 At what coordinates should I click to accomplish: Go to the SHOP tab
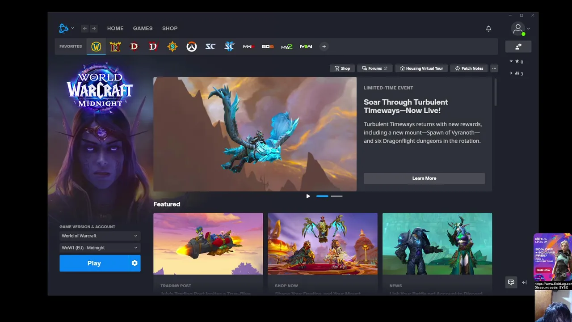tap(170, 29)
